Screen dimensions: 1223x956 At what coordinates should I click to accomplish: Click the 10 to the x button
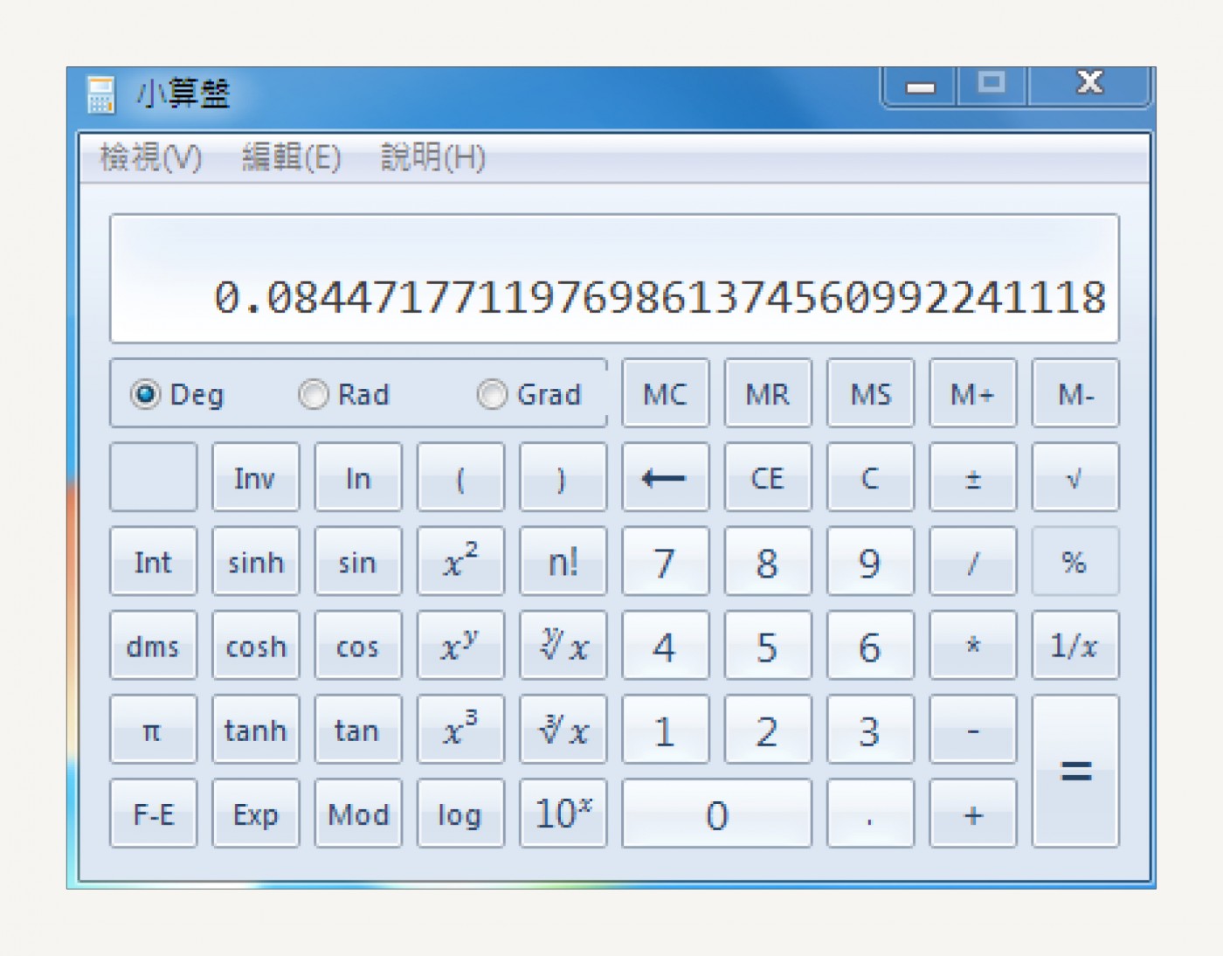tap(563, 813)
